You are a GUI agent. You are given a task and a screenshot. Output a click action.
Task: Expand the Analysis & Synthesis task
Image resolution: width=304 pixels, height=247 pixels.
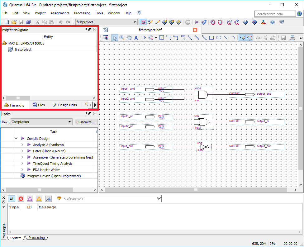click(x=22, y=145)
